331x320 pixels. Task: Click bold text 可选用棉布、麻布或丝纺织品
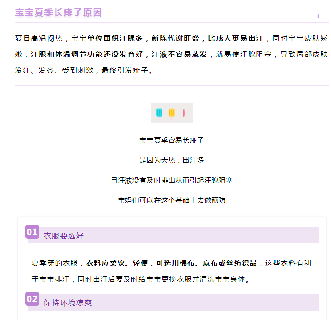[206, 263]
